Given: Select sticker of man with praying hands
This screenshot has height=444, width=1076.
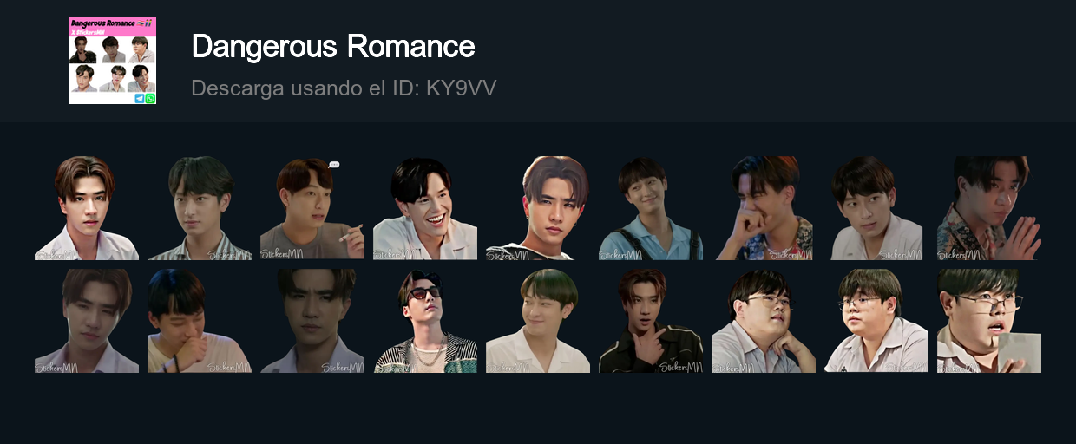Looking at the screenshot, I should 989,208.
